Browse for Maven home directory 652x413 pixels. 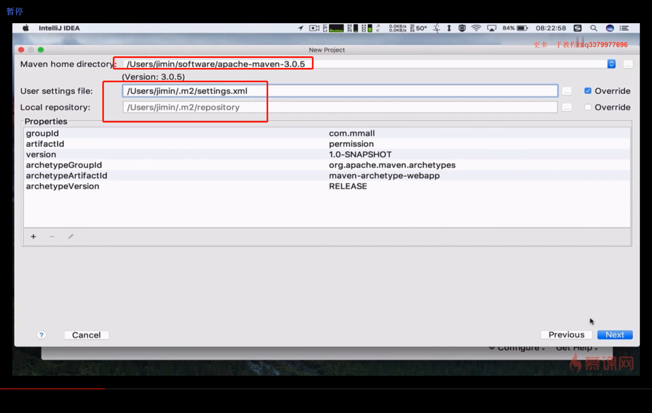coord(628,65)
